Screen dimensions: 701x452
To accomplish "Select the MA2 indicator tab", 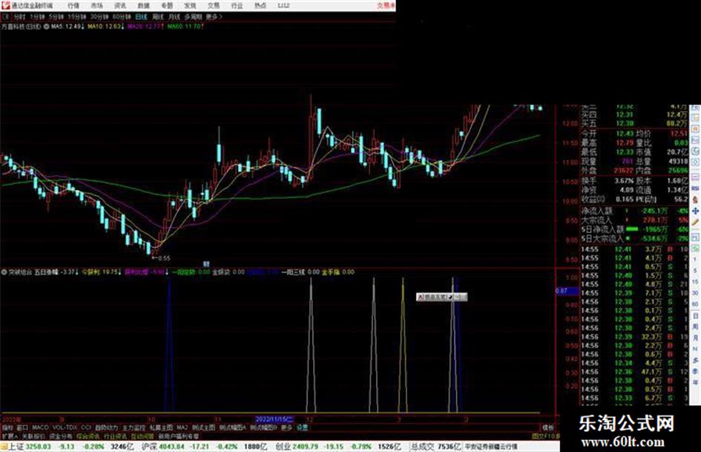I will [182, 428].
